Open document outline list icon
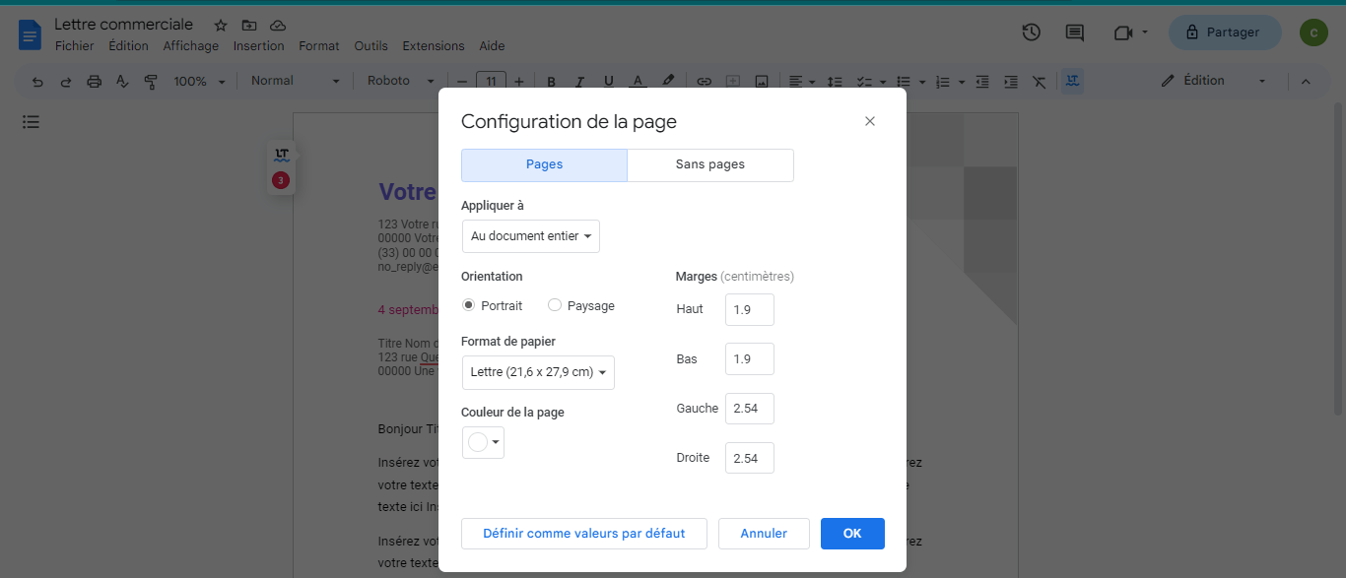 [x=32, y=122]
